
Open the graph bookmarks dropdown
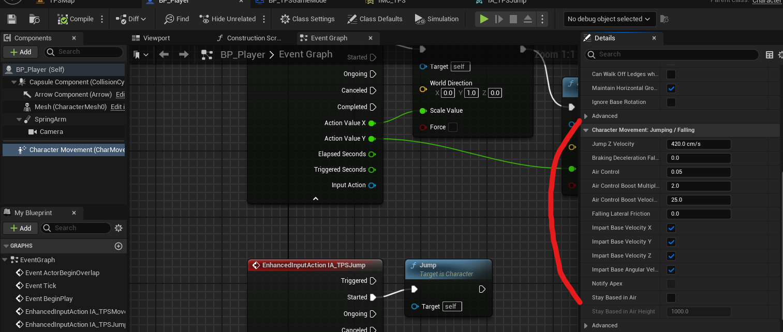141,55
